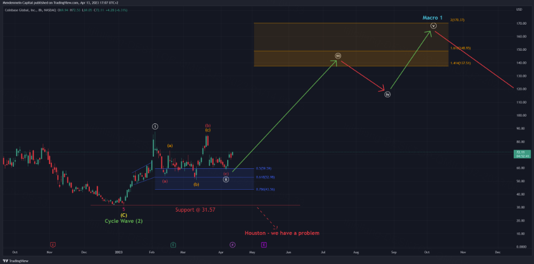Click 170.00 on the price axis
The width and height of the screenshot is (534, 264).
click(521, 24)
